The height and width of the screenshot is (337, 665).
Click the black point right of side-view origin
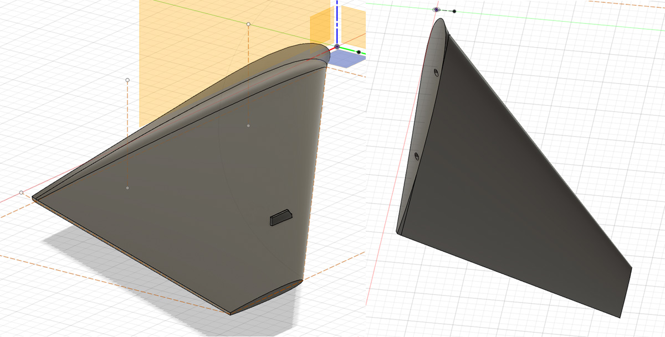pyautogui.click(x=454, y=11)
